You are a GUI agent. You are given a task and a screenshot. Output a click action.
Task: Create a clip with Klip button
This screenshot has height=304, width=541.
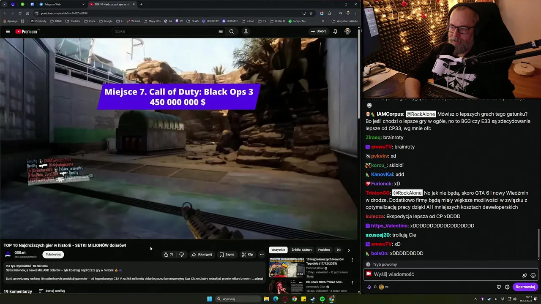tap(247, 255)
